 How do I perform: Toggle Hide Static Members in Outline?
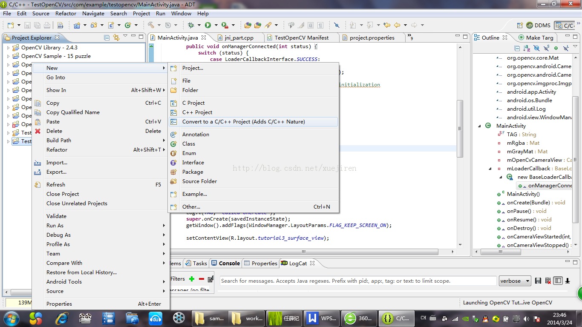point(546,48)
